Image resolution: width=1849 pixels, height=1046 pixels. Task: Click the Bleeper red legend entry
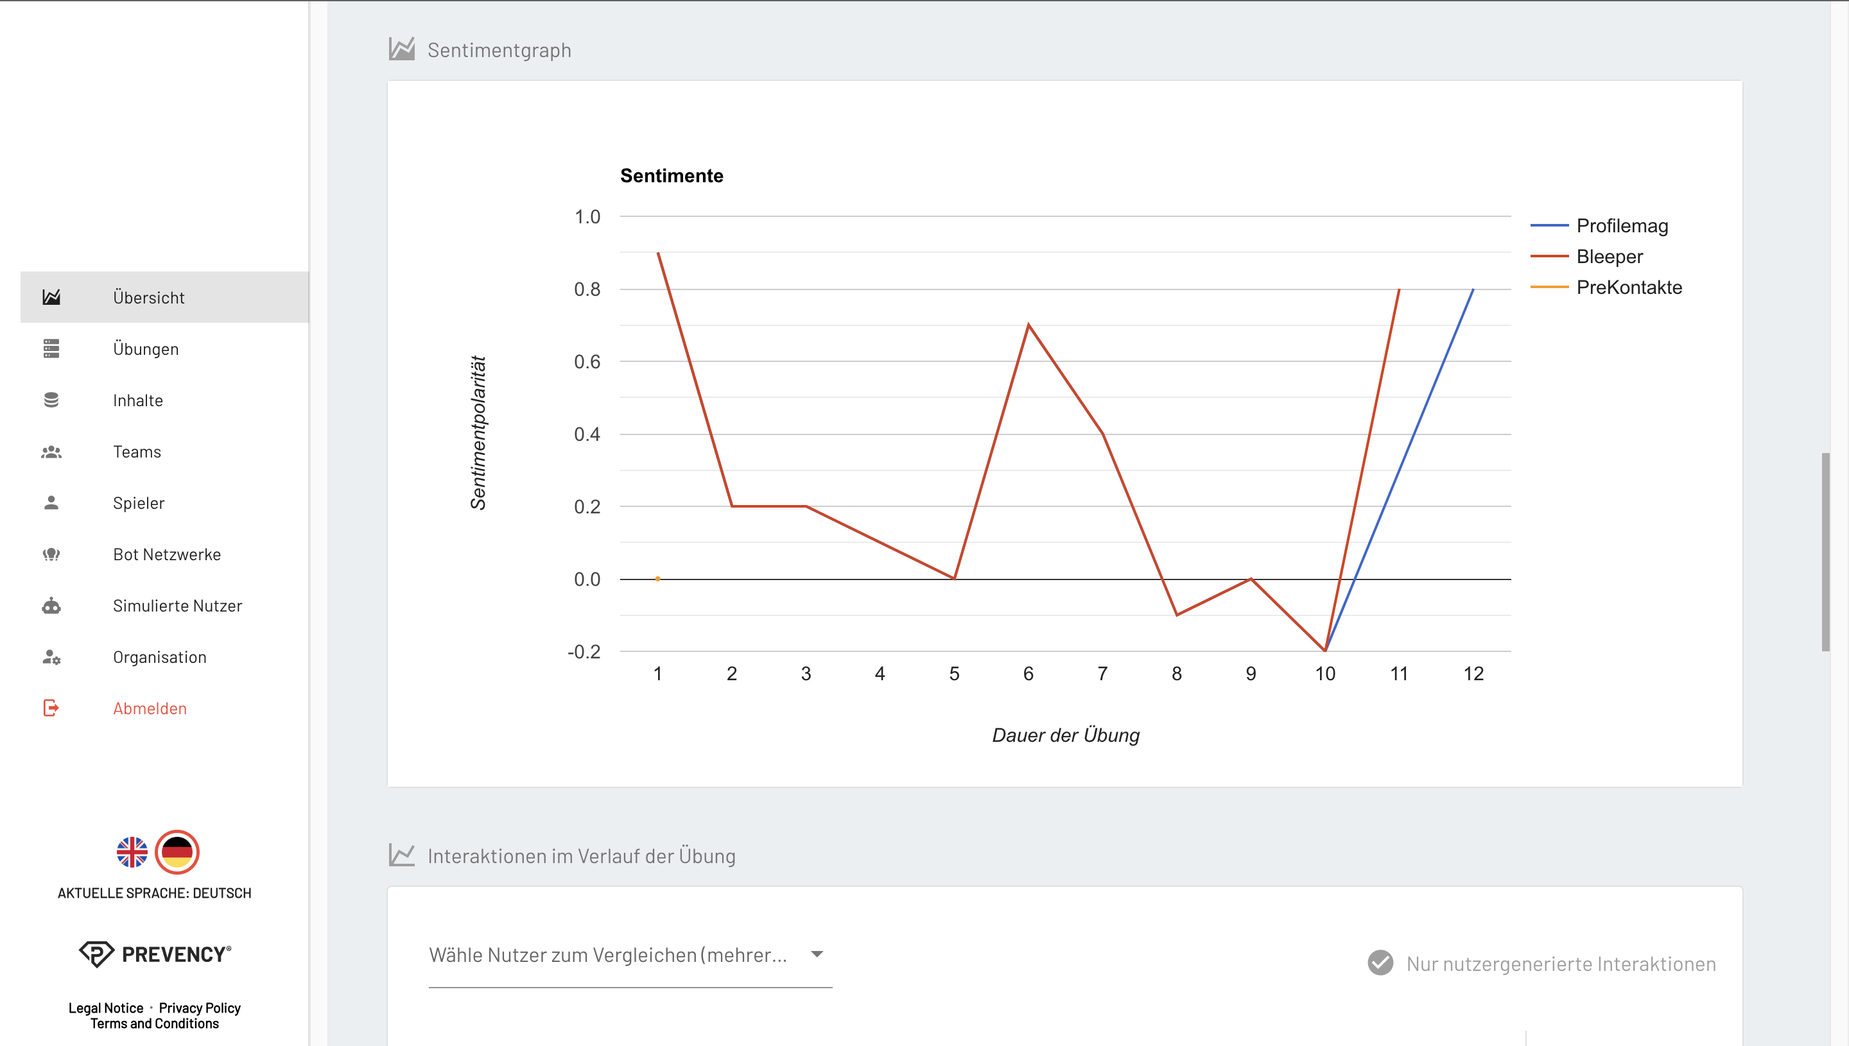1609,257
